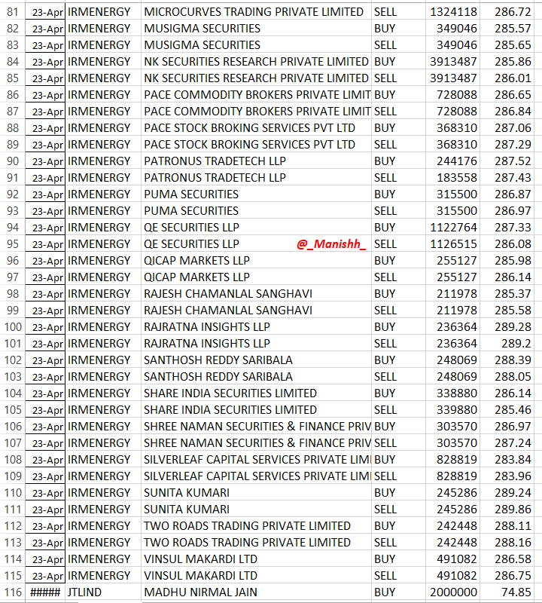Click price cell 289.86
The height and width of the screenshot is (603, 542).
click(x=507, y=509)
